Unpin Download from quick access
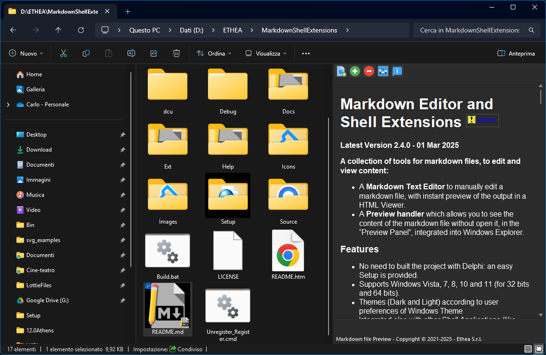This screenshot has height=355, width=546. (x=122, y=150)
